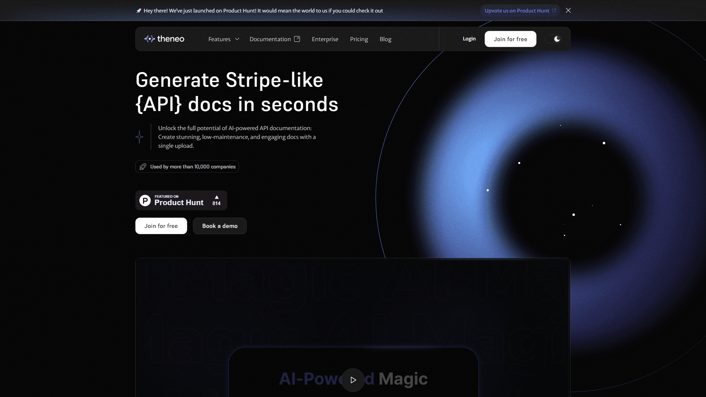Select the Blog navigation item

pos(385,39)
